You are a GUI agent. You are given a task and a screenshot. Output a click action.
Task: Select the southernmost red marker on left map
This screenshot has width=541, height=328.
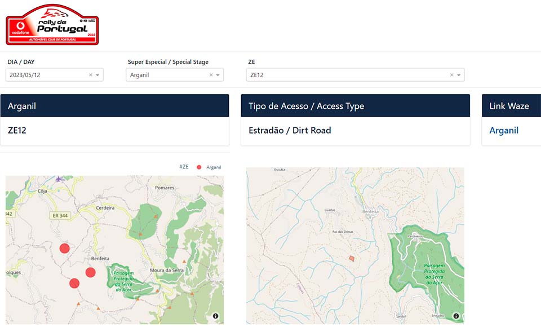(74, 283)
